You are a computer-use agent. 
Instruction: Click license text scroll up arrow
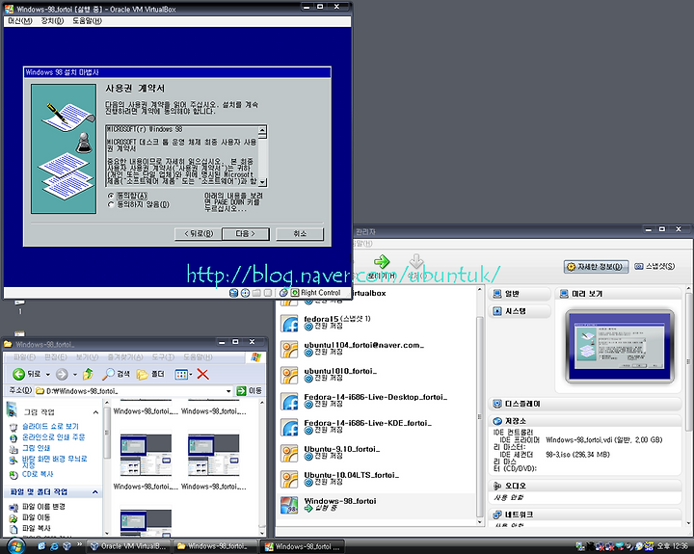[262, 130]
